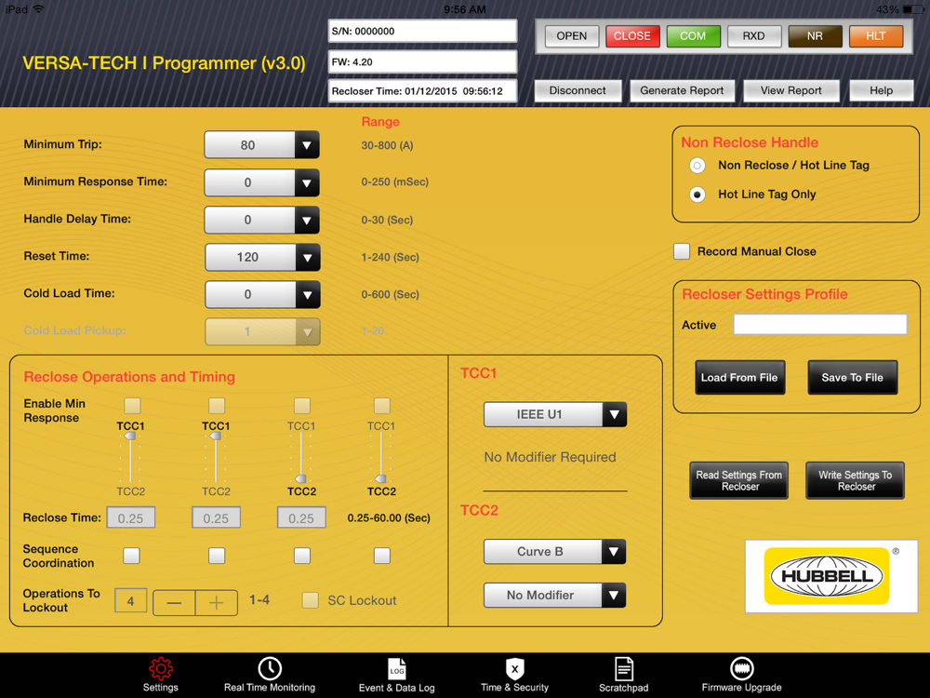930x698 pixels.
Task: Toggle fourth Sequence Coordination checkbox
Action: pos(382,556)
